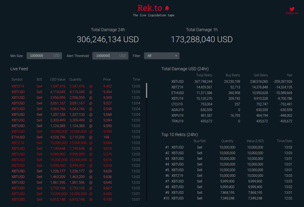Click the Symbol column header
Viewport: 304px width, 207px height.
17,79
